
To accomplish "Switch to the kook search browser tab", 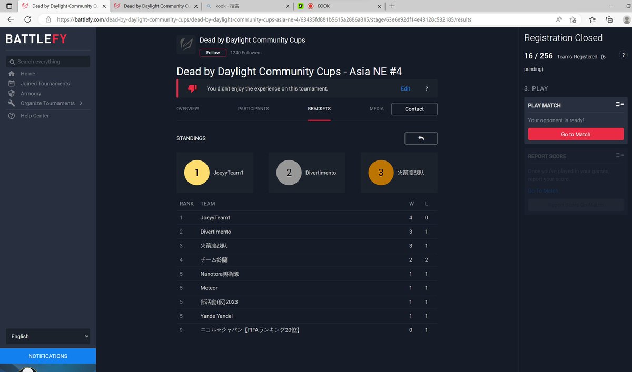I will point(248,6).
